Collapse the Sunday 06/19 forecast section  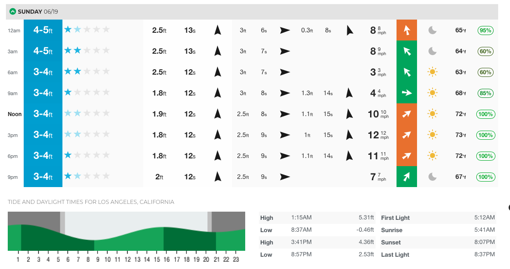pos(12,11)
